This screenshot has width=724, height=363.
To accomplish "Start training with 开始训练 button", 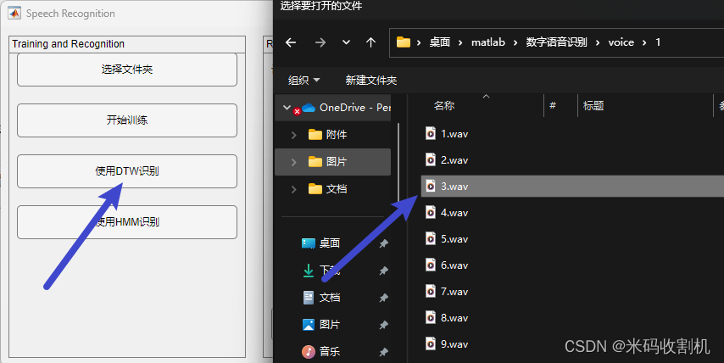I will click(127, 120).
